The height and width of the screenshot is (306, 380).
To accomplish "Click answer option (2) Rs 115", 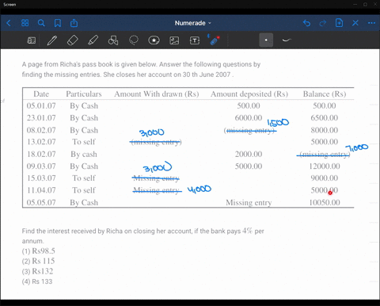I will point(38,261).
